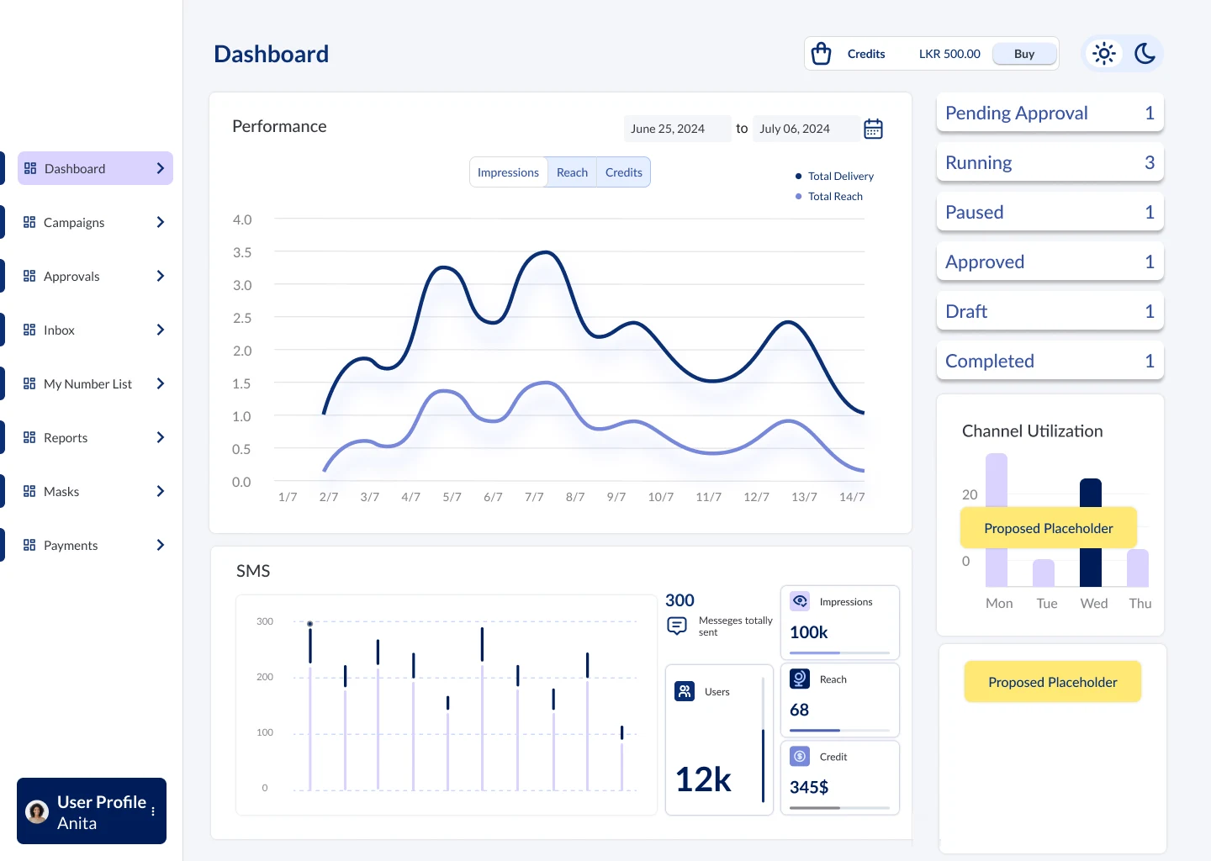This screenshot has height=861, width=1211.
Task: Open user profile three-dot menu
Action: coord(153,811)
